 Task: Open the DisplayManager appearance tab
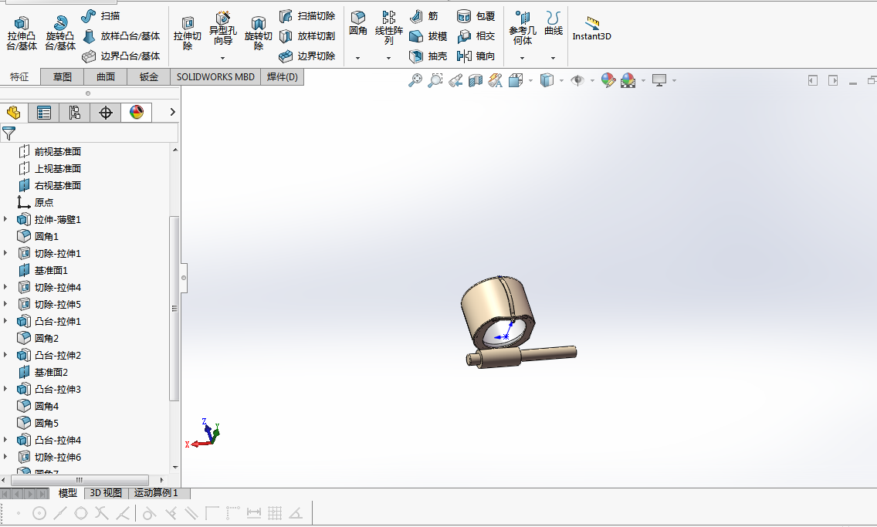point(137,113)
